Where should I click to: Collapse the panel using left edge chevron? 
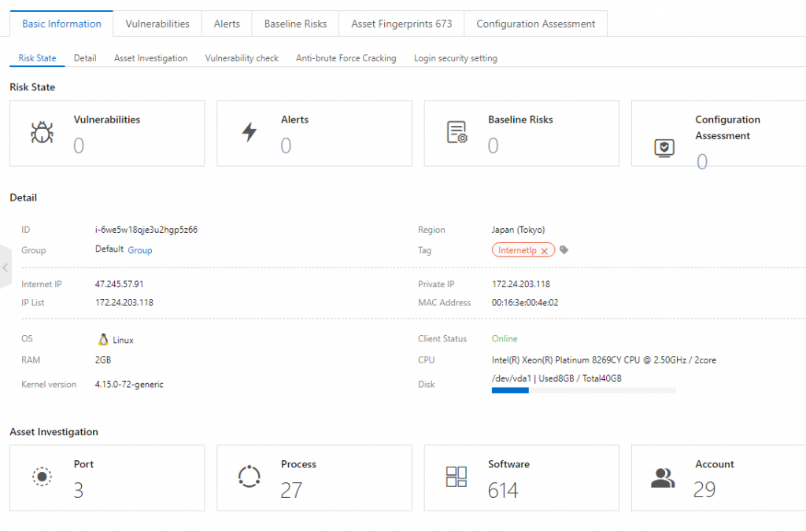tap(5, 267)
